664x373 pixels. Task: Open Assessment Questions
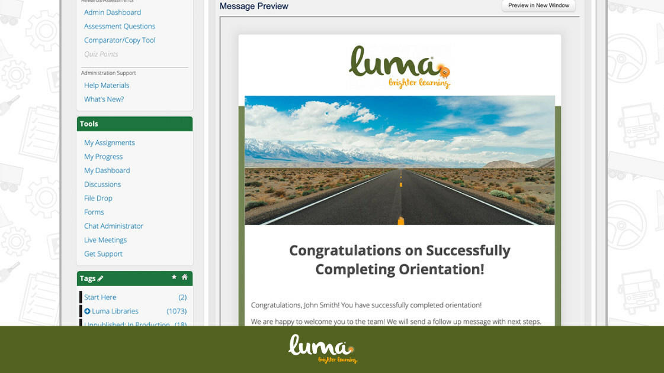pos(119,26)
